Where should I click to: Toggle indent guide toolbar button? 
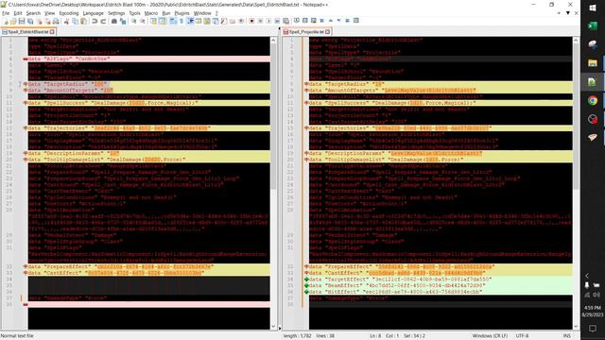pyautogui.click(x=190, y=21)
